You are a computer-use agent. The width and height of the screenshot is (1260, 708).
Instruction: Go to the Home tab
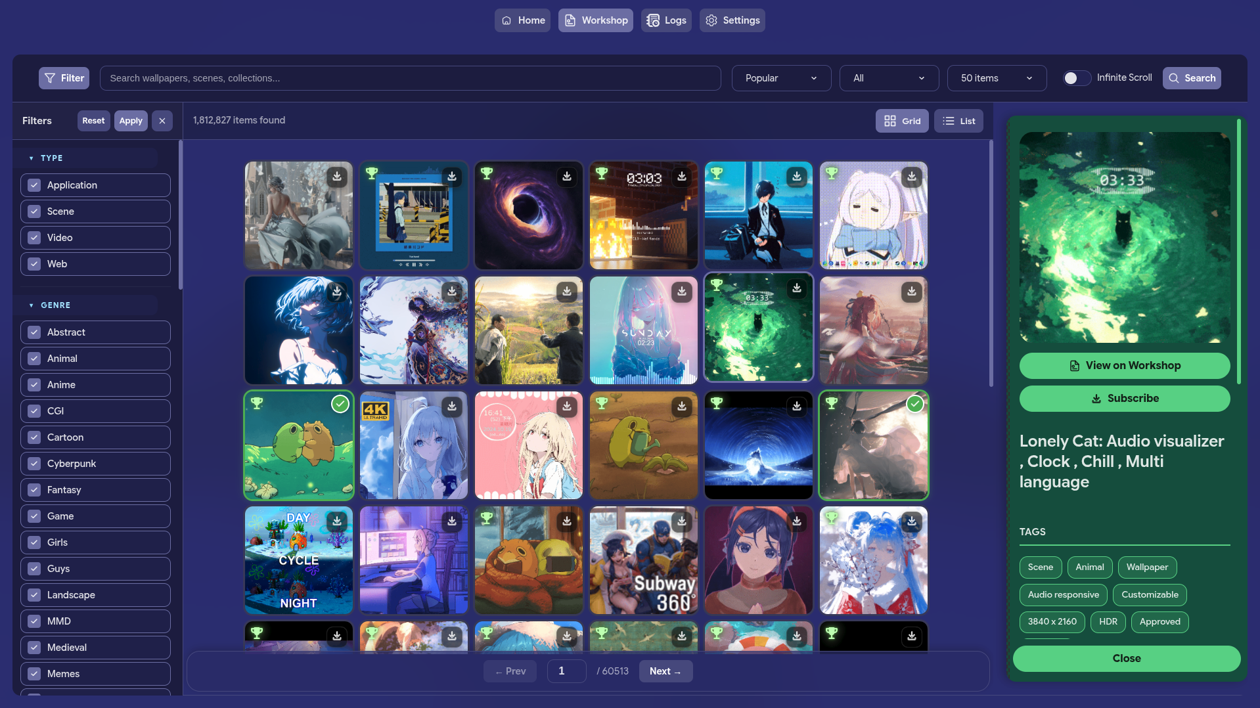click(523, 20)
